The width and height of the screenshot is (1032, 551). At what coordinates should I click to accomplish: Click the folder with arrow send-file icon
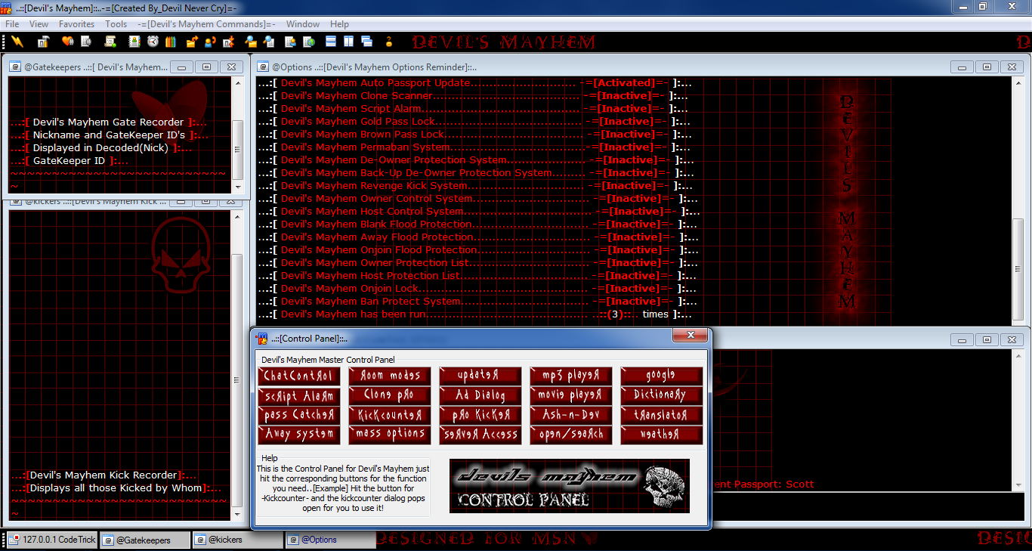pos(192,42)
